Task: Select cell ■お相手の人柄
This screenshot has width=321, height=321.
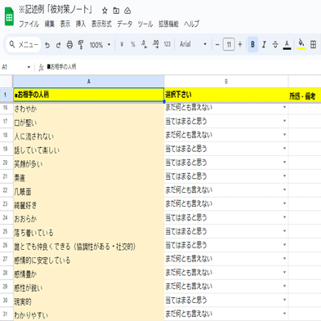Action: [88, 95]
